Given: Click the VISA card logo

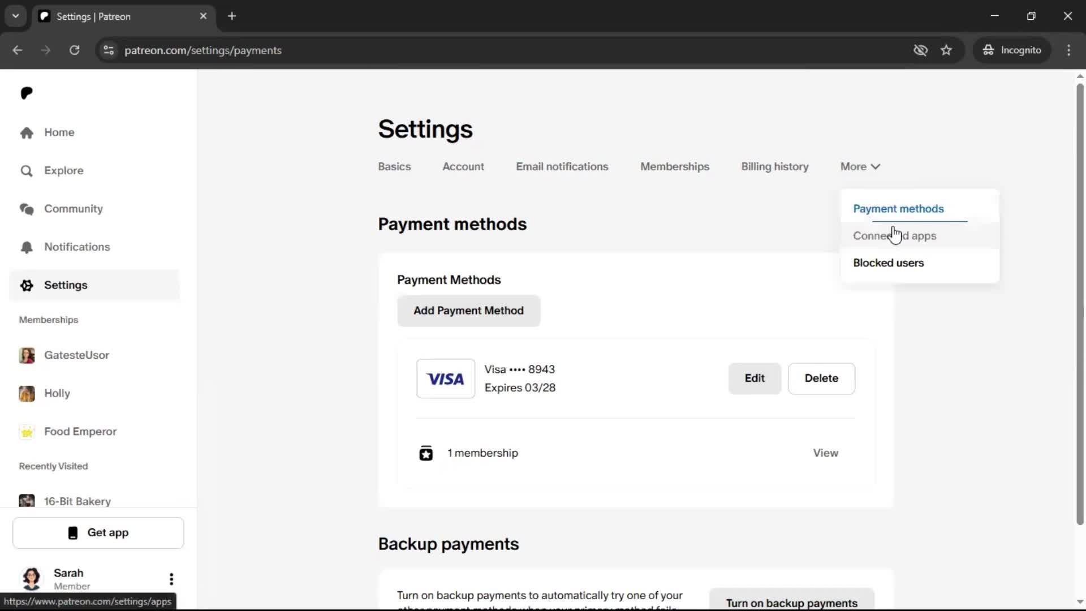Looking at the screenshot, I should 446,378.
